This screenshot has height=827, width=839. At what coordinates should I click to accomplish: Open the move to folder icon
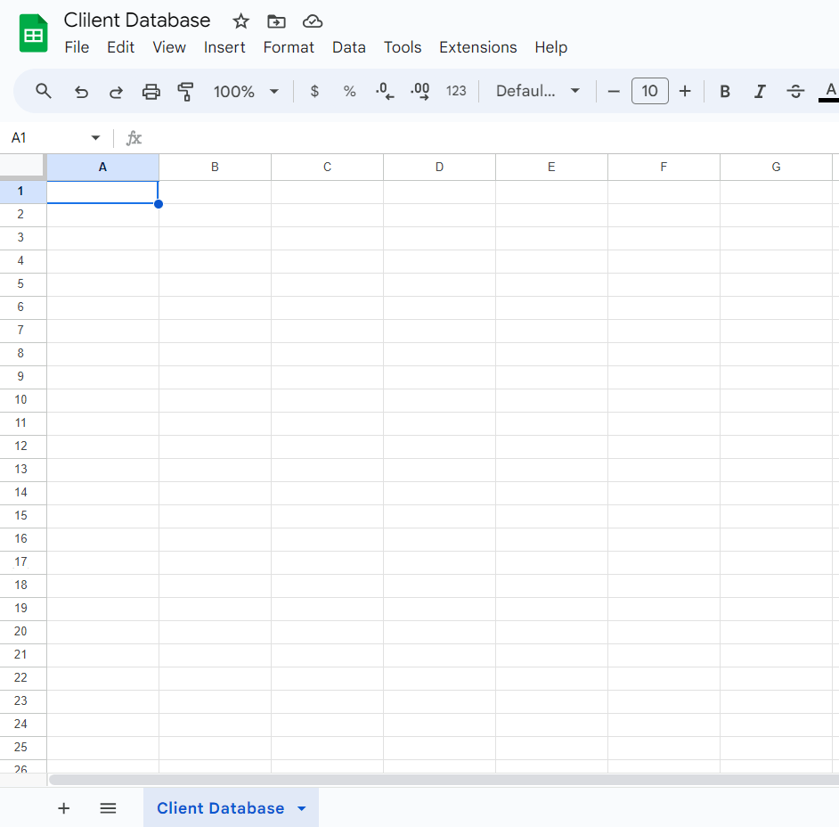click(x=276, y=21)
